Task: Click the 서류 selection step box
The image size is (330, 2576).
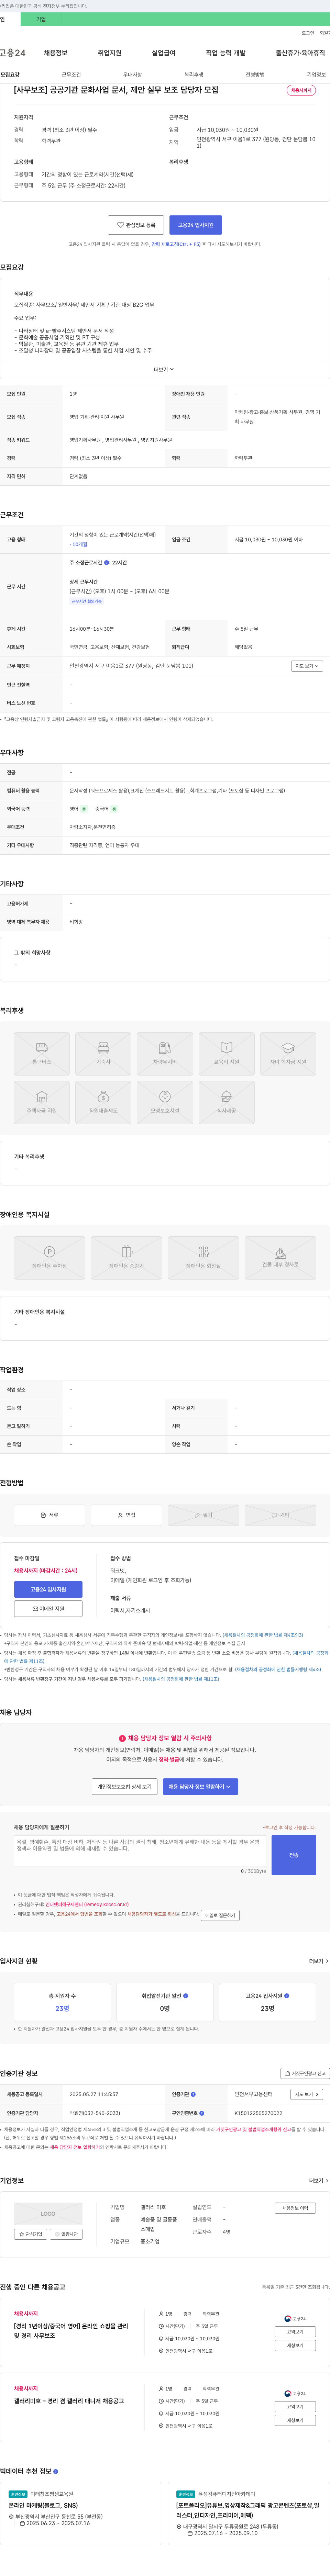Action: 49,1515
